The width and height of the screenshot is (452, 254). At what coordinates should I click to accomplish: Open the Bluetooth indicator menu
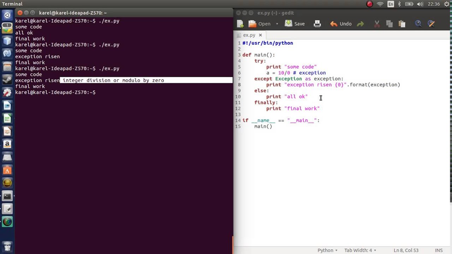tap(399, 4)
